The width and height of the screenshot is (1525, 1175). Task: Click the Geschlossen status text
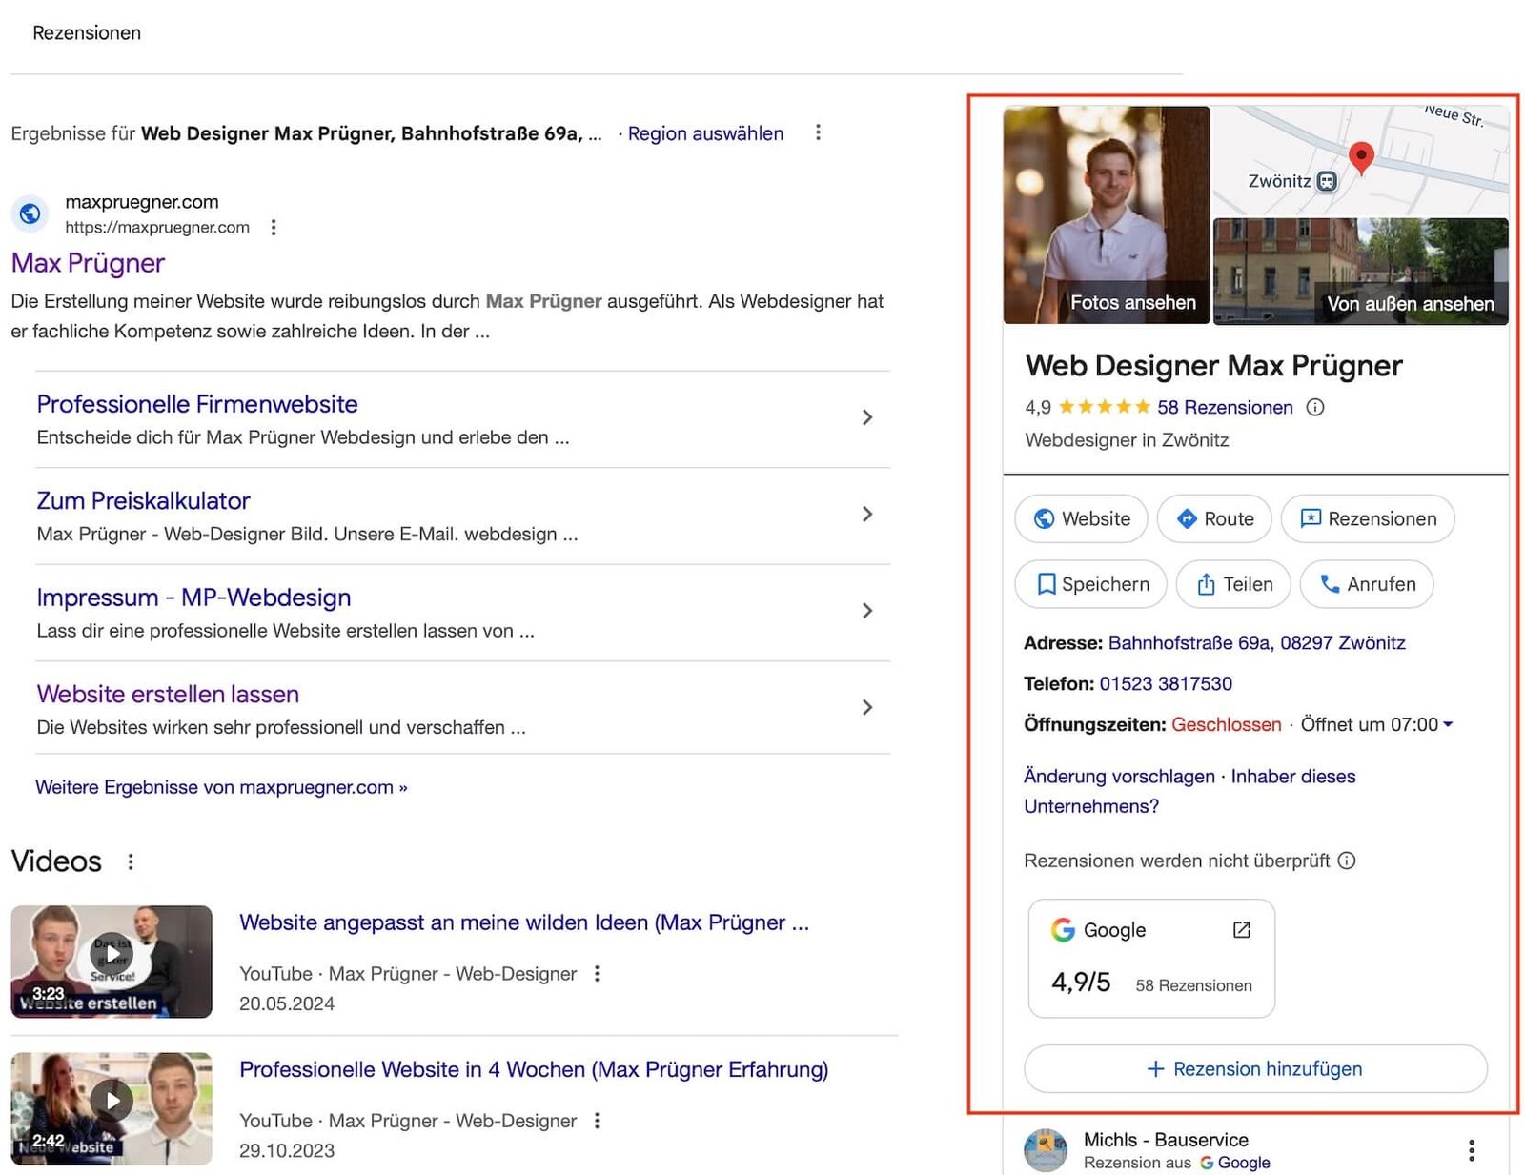(1226, 725)
